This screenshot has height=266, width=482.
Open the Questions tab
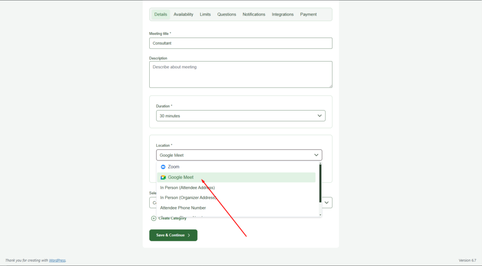tap(226, 15)
